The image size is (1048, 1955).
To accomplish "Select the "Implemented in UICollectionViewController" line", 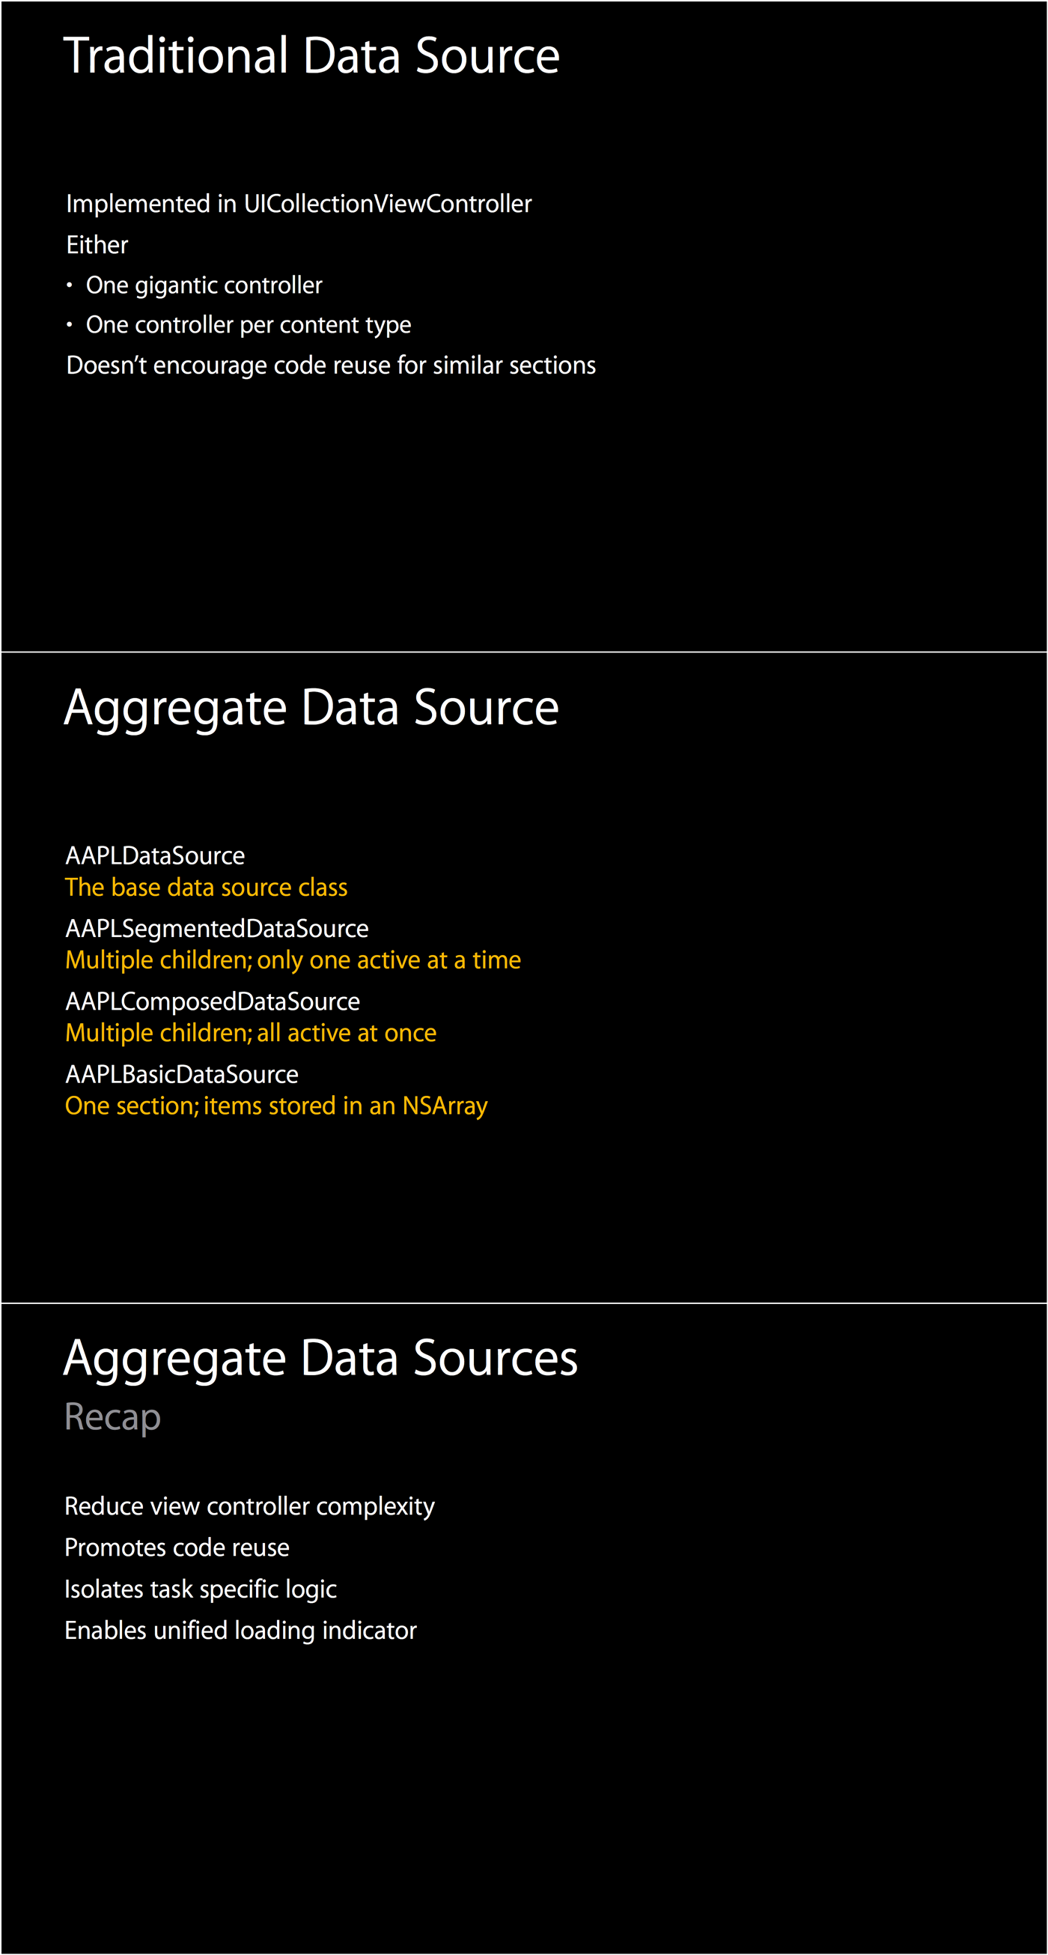I will click(x=299, y=204).
